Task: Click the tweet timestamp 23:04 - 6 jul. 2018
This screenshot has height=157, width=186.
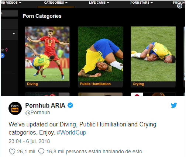Action: (29, 141)
